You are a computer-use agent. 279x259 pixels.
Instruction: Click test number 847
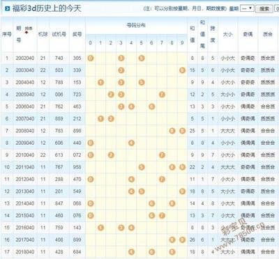(x=59, y=203)
